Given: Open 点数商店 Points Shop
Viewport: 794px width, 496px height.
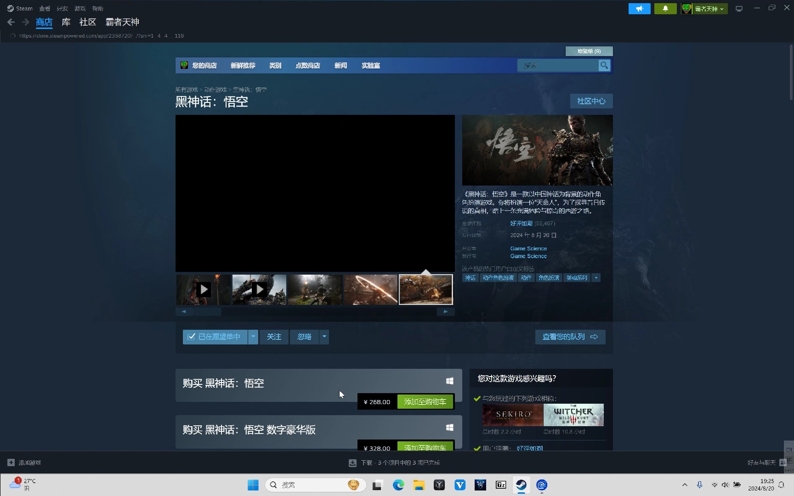Looking at the screenshot, I should pos(308,66).
